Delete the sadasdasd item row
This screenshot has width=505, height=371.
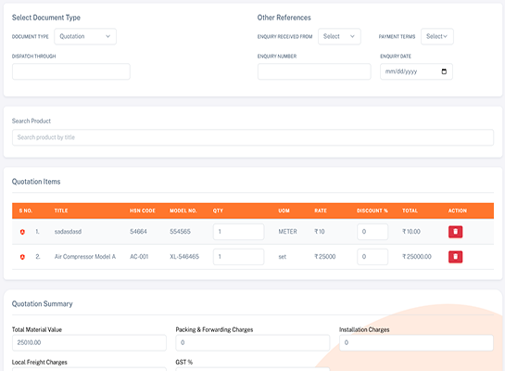coord(455,232)
